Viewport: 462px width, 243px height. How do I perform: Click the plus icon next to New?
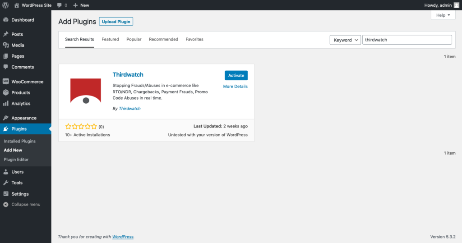tap(75, 5)
